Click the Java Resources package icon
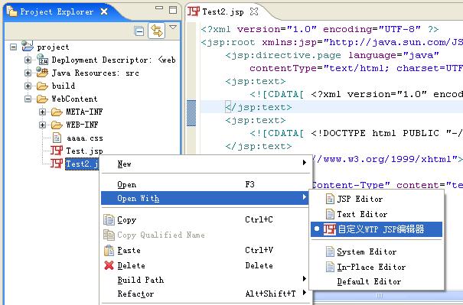This screenshot has height=305, width=463. click(42, 72)
